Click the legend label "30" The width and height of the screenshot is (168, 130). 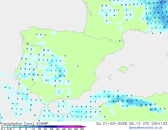coord(58,129)
